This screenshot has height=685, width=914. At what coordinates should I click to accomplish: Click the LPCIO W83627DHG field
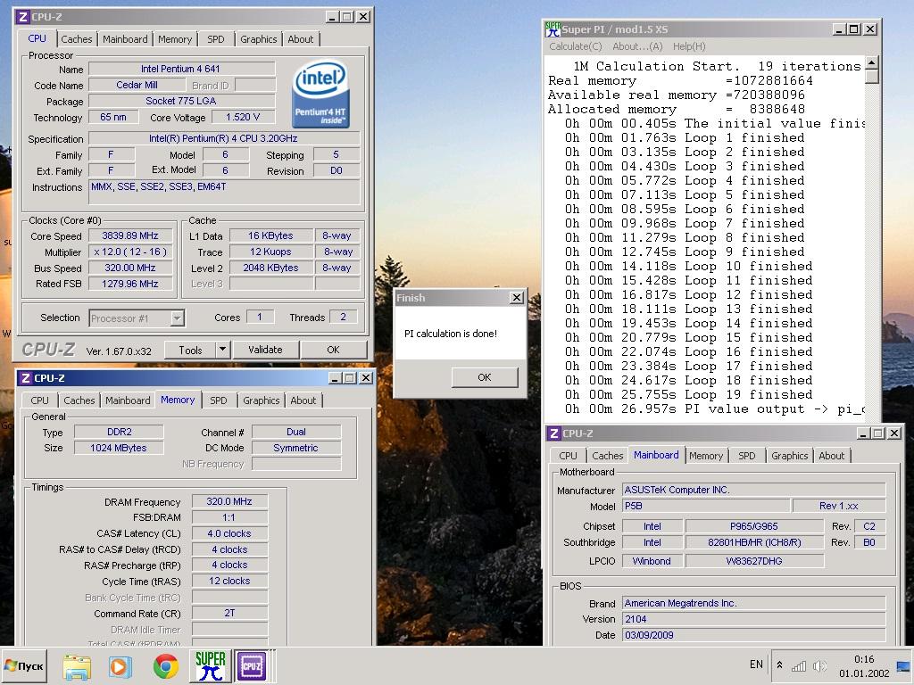[x=753, y=561]
